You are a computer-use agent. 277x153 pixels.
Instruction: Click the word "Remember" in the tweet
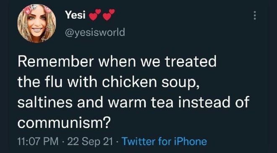(x=56, y=61)
